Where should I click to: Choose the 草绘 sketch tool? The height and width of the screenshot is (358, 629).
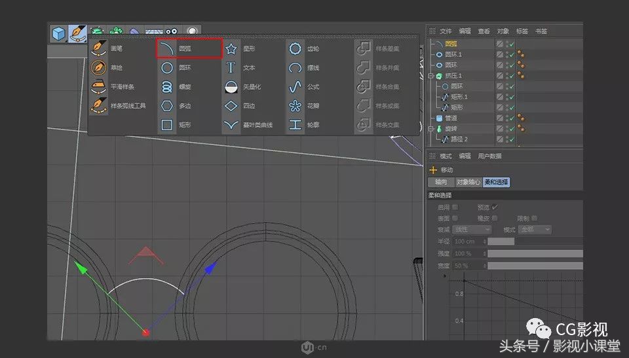click(107, 68)
